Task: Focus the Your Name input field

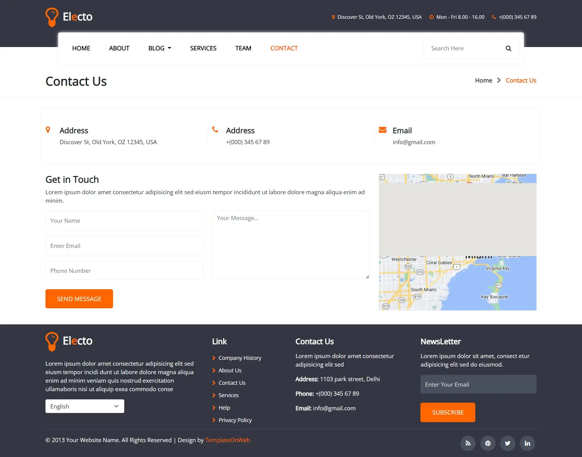Action: [x=124, y=221]
